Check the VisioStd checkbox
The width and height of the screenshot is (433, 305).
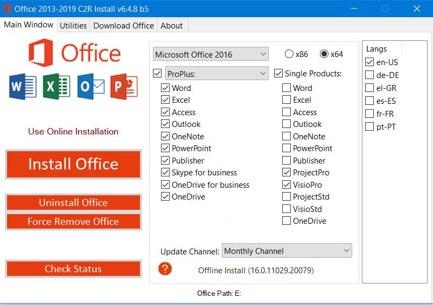point(287,209)
